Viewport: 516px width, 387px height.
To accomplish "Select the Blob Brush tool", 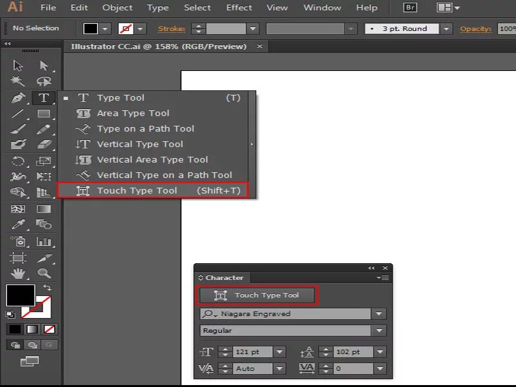I will click(x=18, y=144).
